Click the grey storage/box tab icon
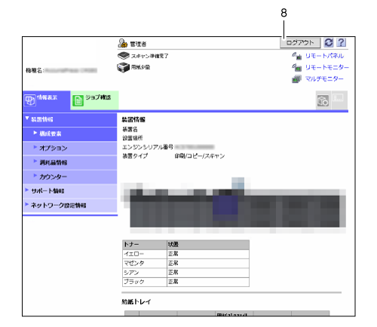 pos(323,100)
